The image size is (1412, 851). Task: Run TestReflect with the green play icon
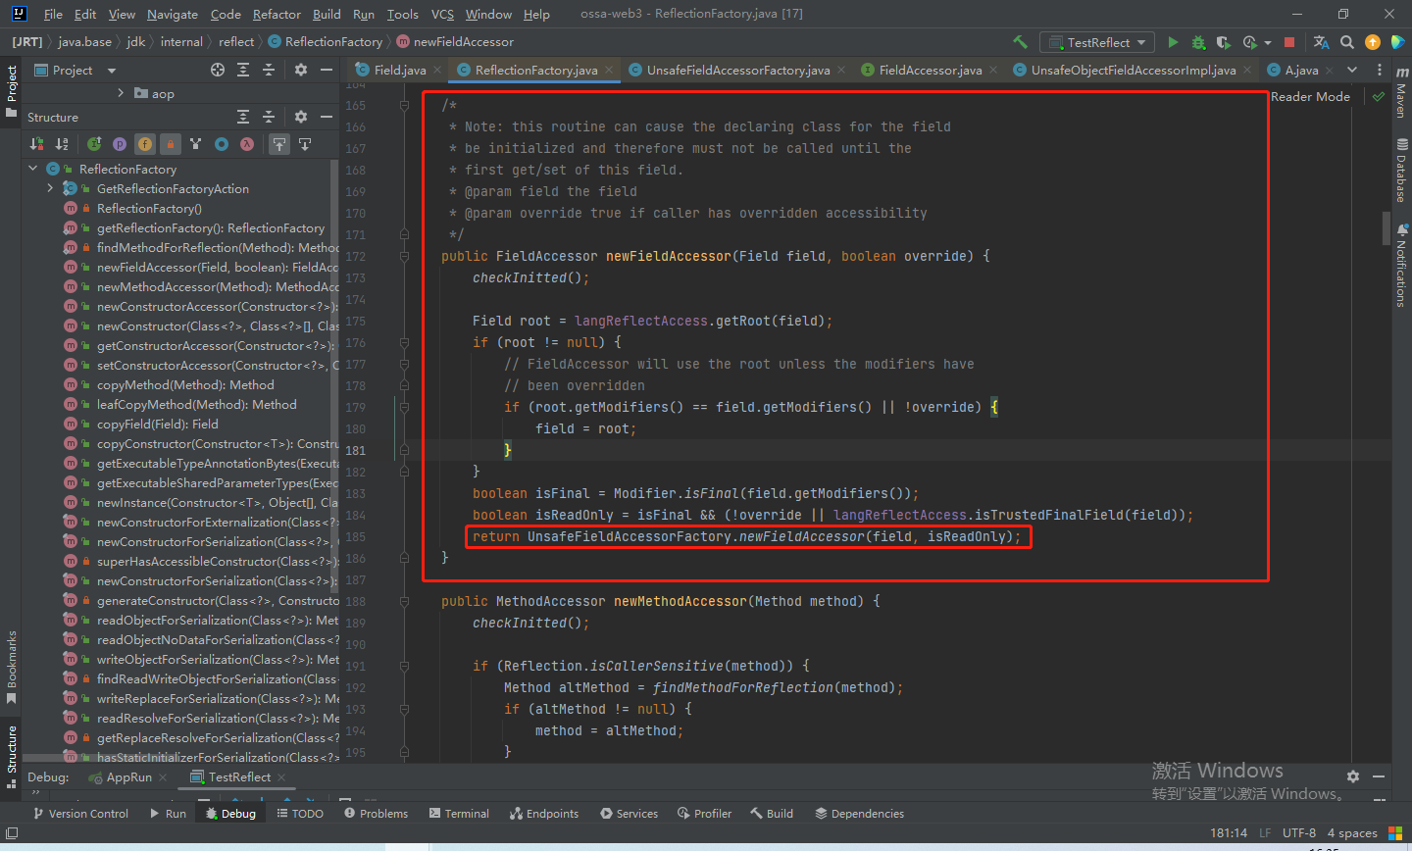[x=1173, y=42]
